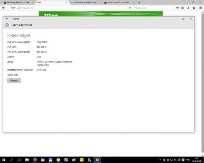
Task: Maximize the settings window
Action: point(183,19)
